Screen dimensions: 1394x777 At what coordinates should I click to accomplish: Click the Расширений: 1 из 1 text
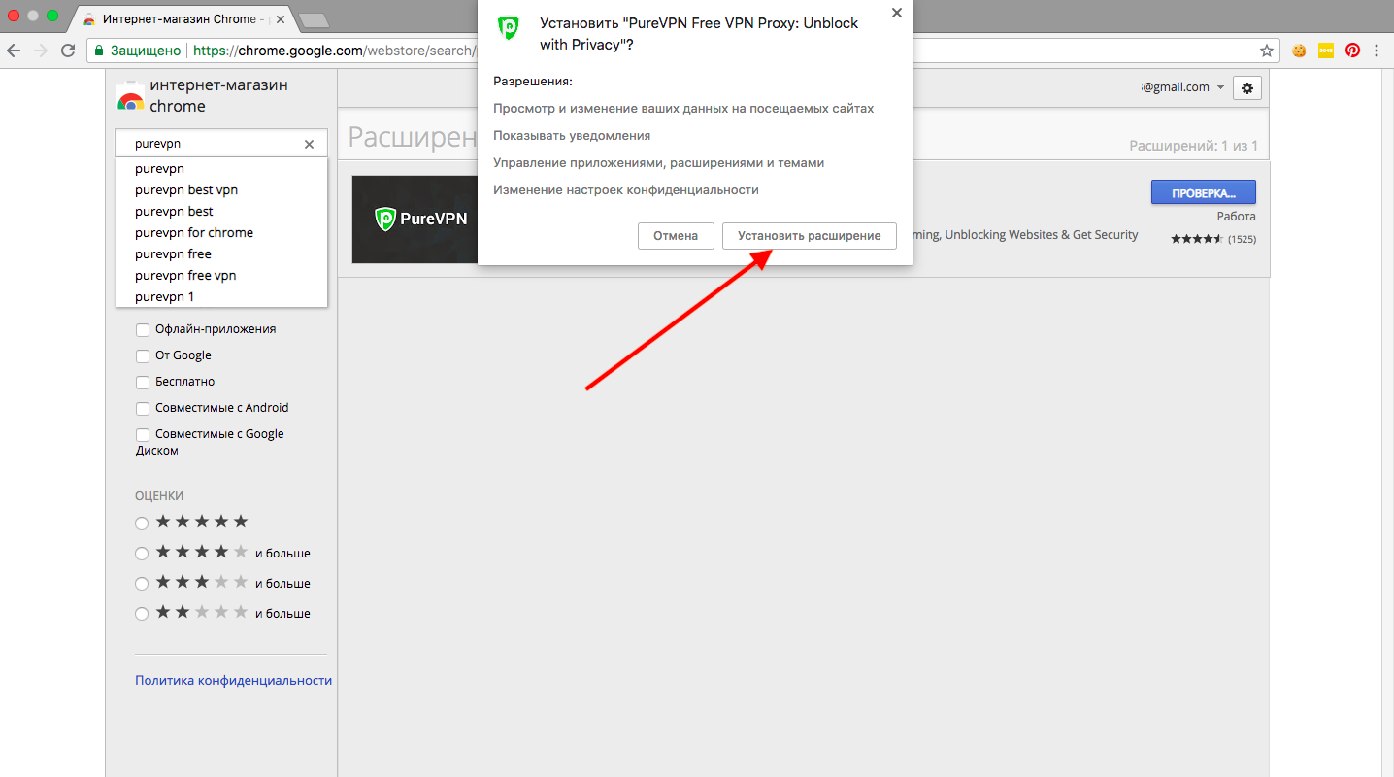pyautogui.click(x=1193, y=146)
